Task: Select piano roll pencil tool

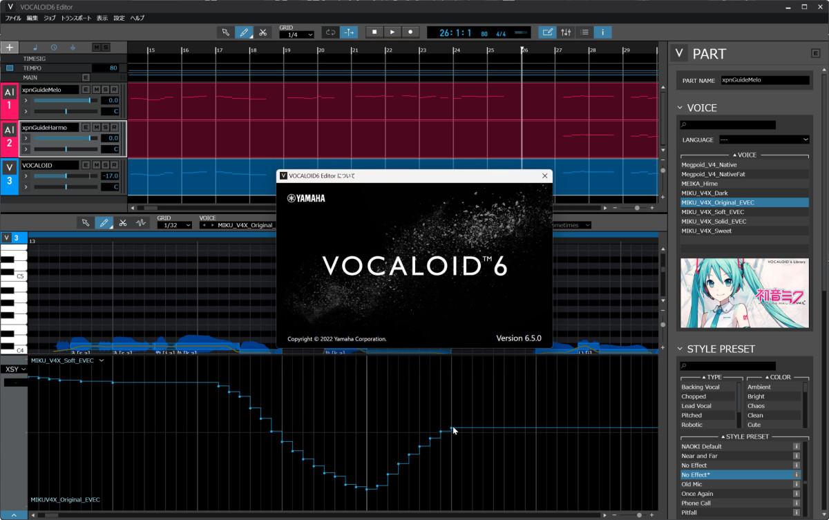Action: click(x=104, y=222)
